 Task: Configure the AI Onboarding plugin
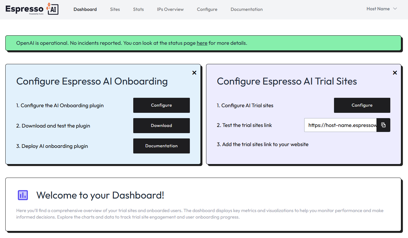pyautogui.click(x=161, y=105)
